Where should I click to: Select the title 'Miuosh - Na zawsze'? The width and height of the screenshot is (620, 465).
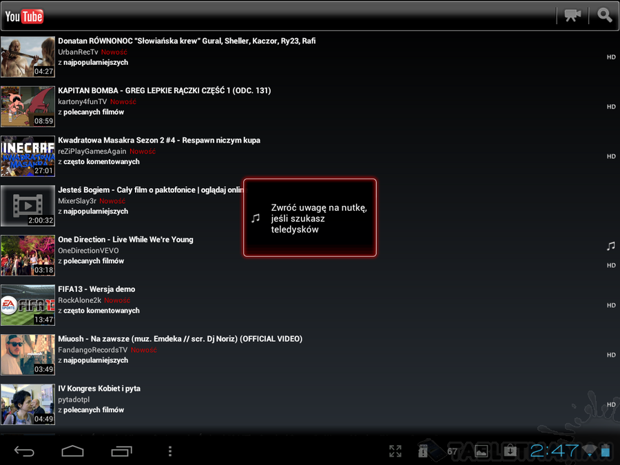[180, 339]
